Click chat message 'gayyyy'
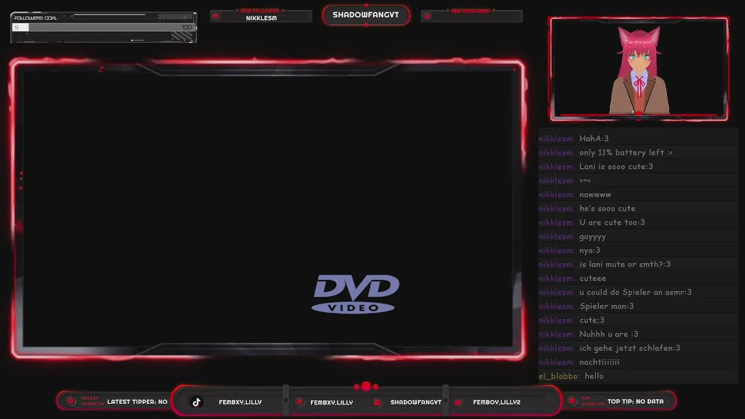This screenshot has height=419, width=745. click(593, 237)
